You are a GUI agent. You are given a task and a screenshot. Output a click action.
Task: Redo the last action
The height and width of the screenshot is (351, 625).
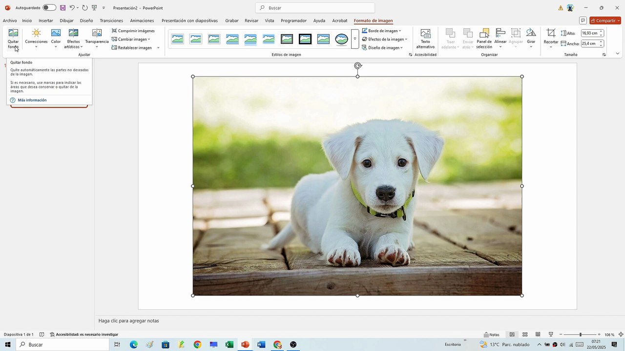coord(84,8)
